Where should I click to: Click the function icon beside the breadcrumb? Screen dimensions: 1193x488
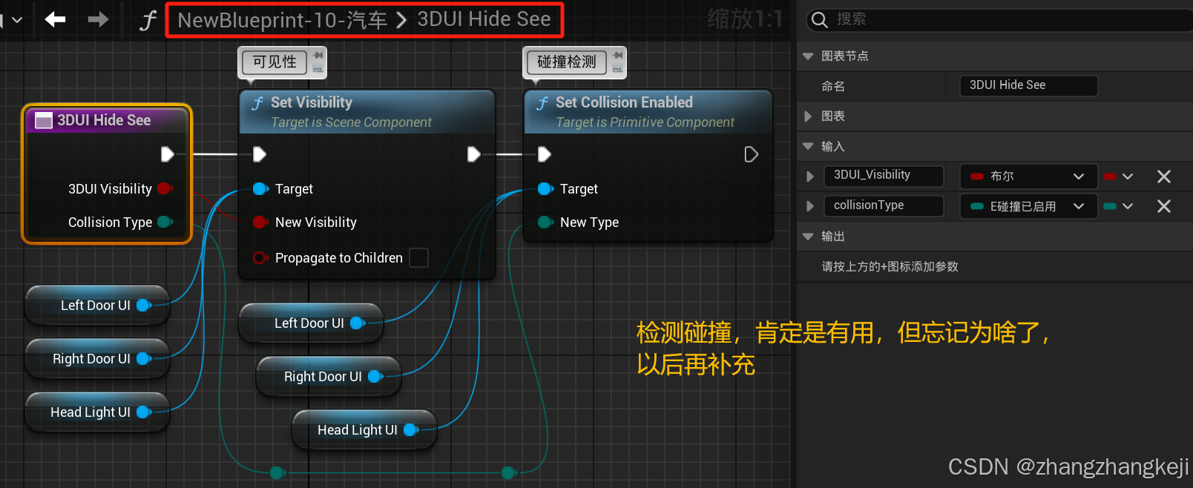coord(148,20)
